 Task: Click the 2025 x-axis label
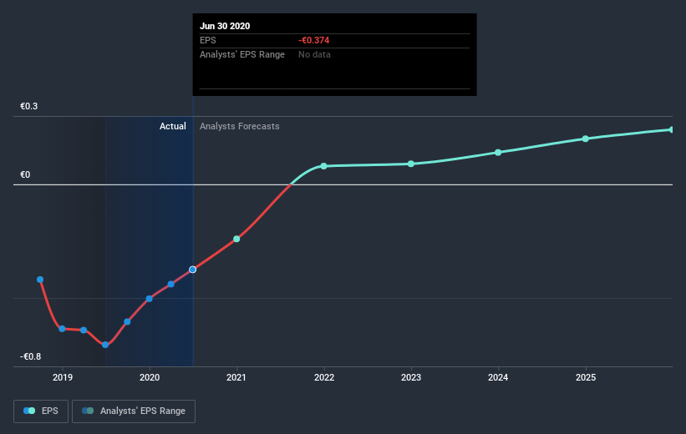click(586, 377)
